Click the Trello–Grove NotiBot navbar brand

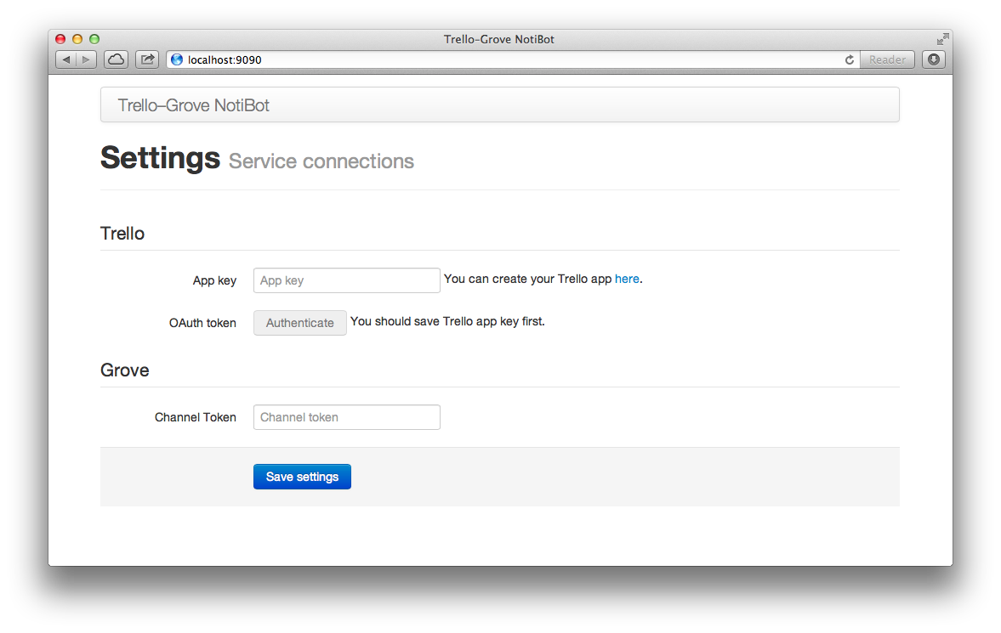coord(193,105)
